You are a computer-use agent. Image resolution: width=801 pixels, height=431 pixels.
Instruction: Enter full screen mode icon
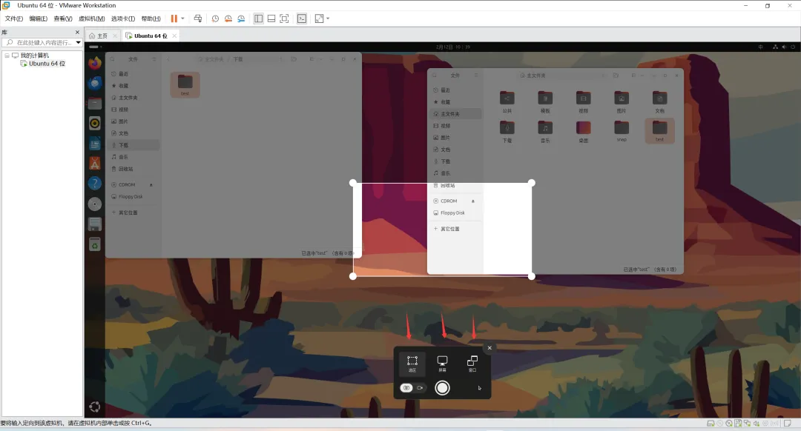tap(285, 19)
